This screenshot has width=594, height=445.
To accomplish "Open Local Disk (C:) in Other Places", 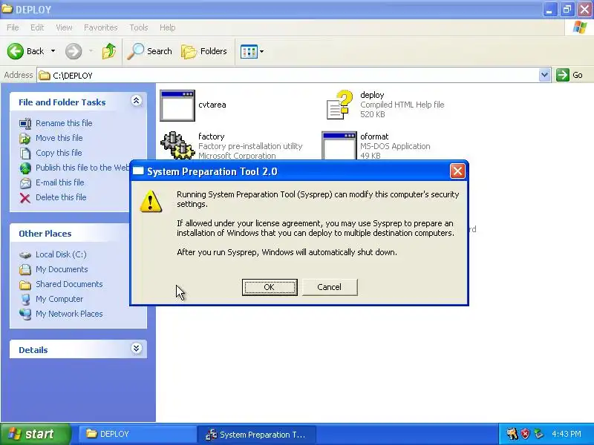I will pyautogui.click(x=61, y=254).
